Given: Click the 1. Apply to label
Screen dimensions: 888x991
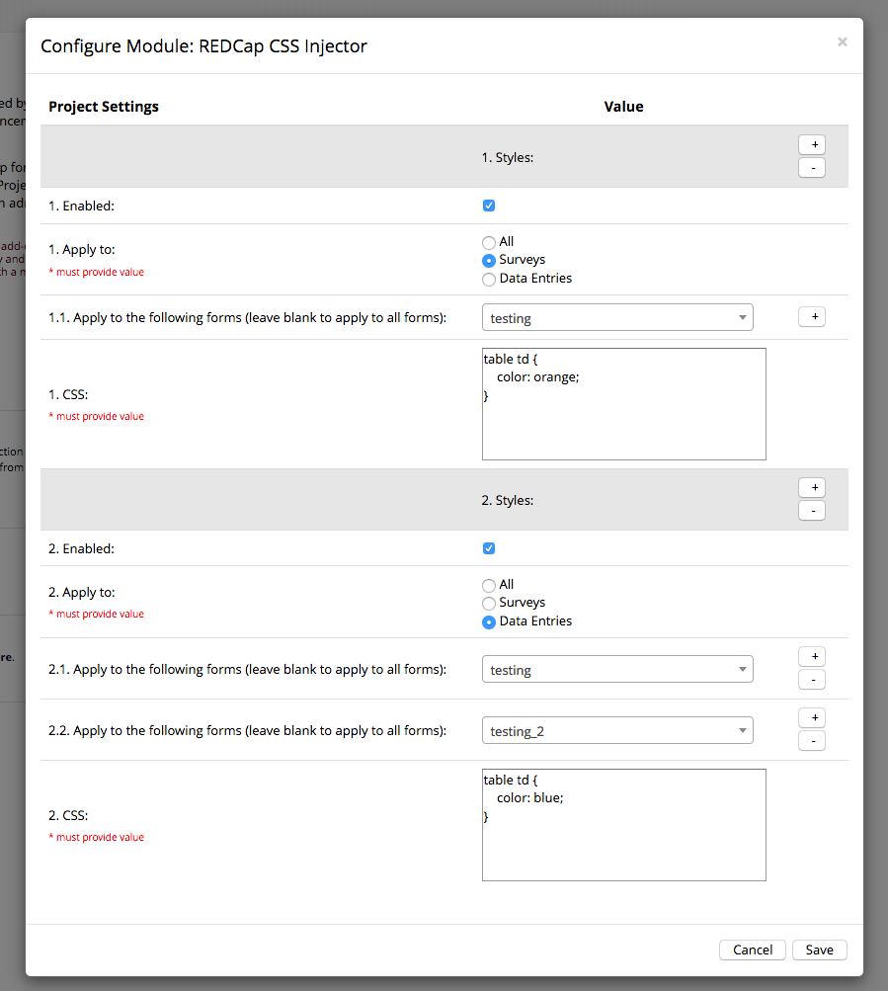Looking at the screenshot, I should (x=82, y=250).
